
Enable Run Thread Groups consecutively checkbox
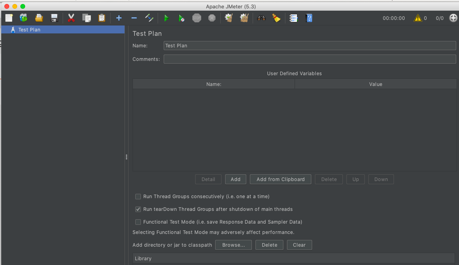tap(138, 197)
